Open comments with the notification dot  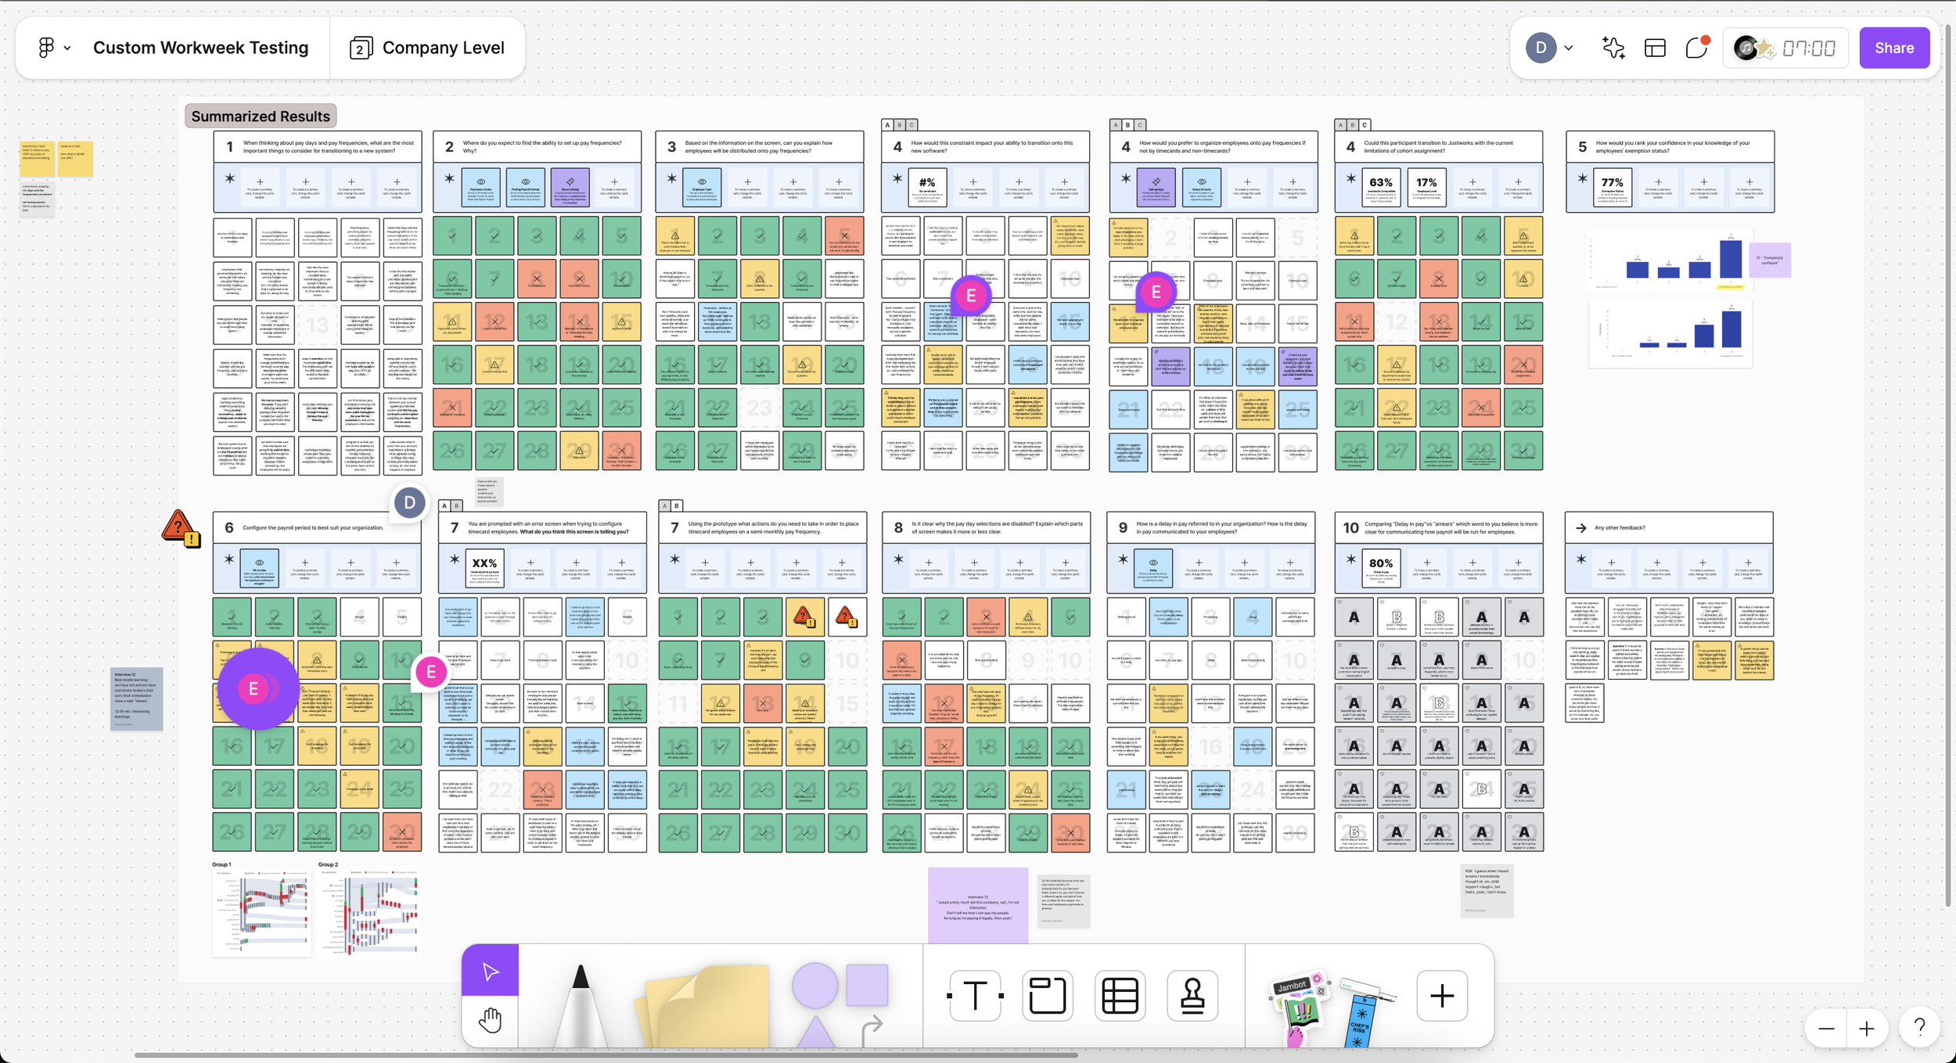point(1696,48)
